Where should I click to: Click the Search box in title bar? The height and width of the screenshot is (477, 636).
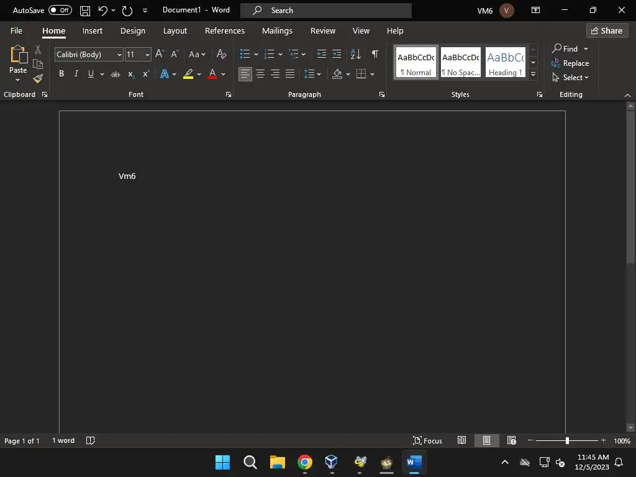[325, 11]
